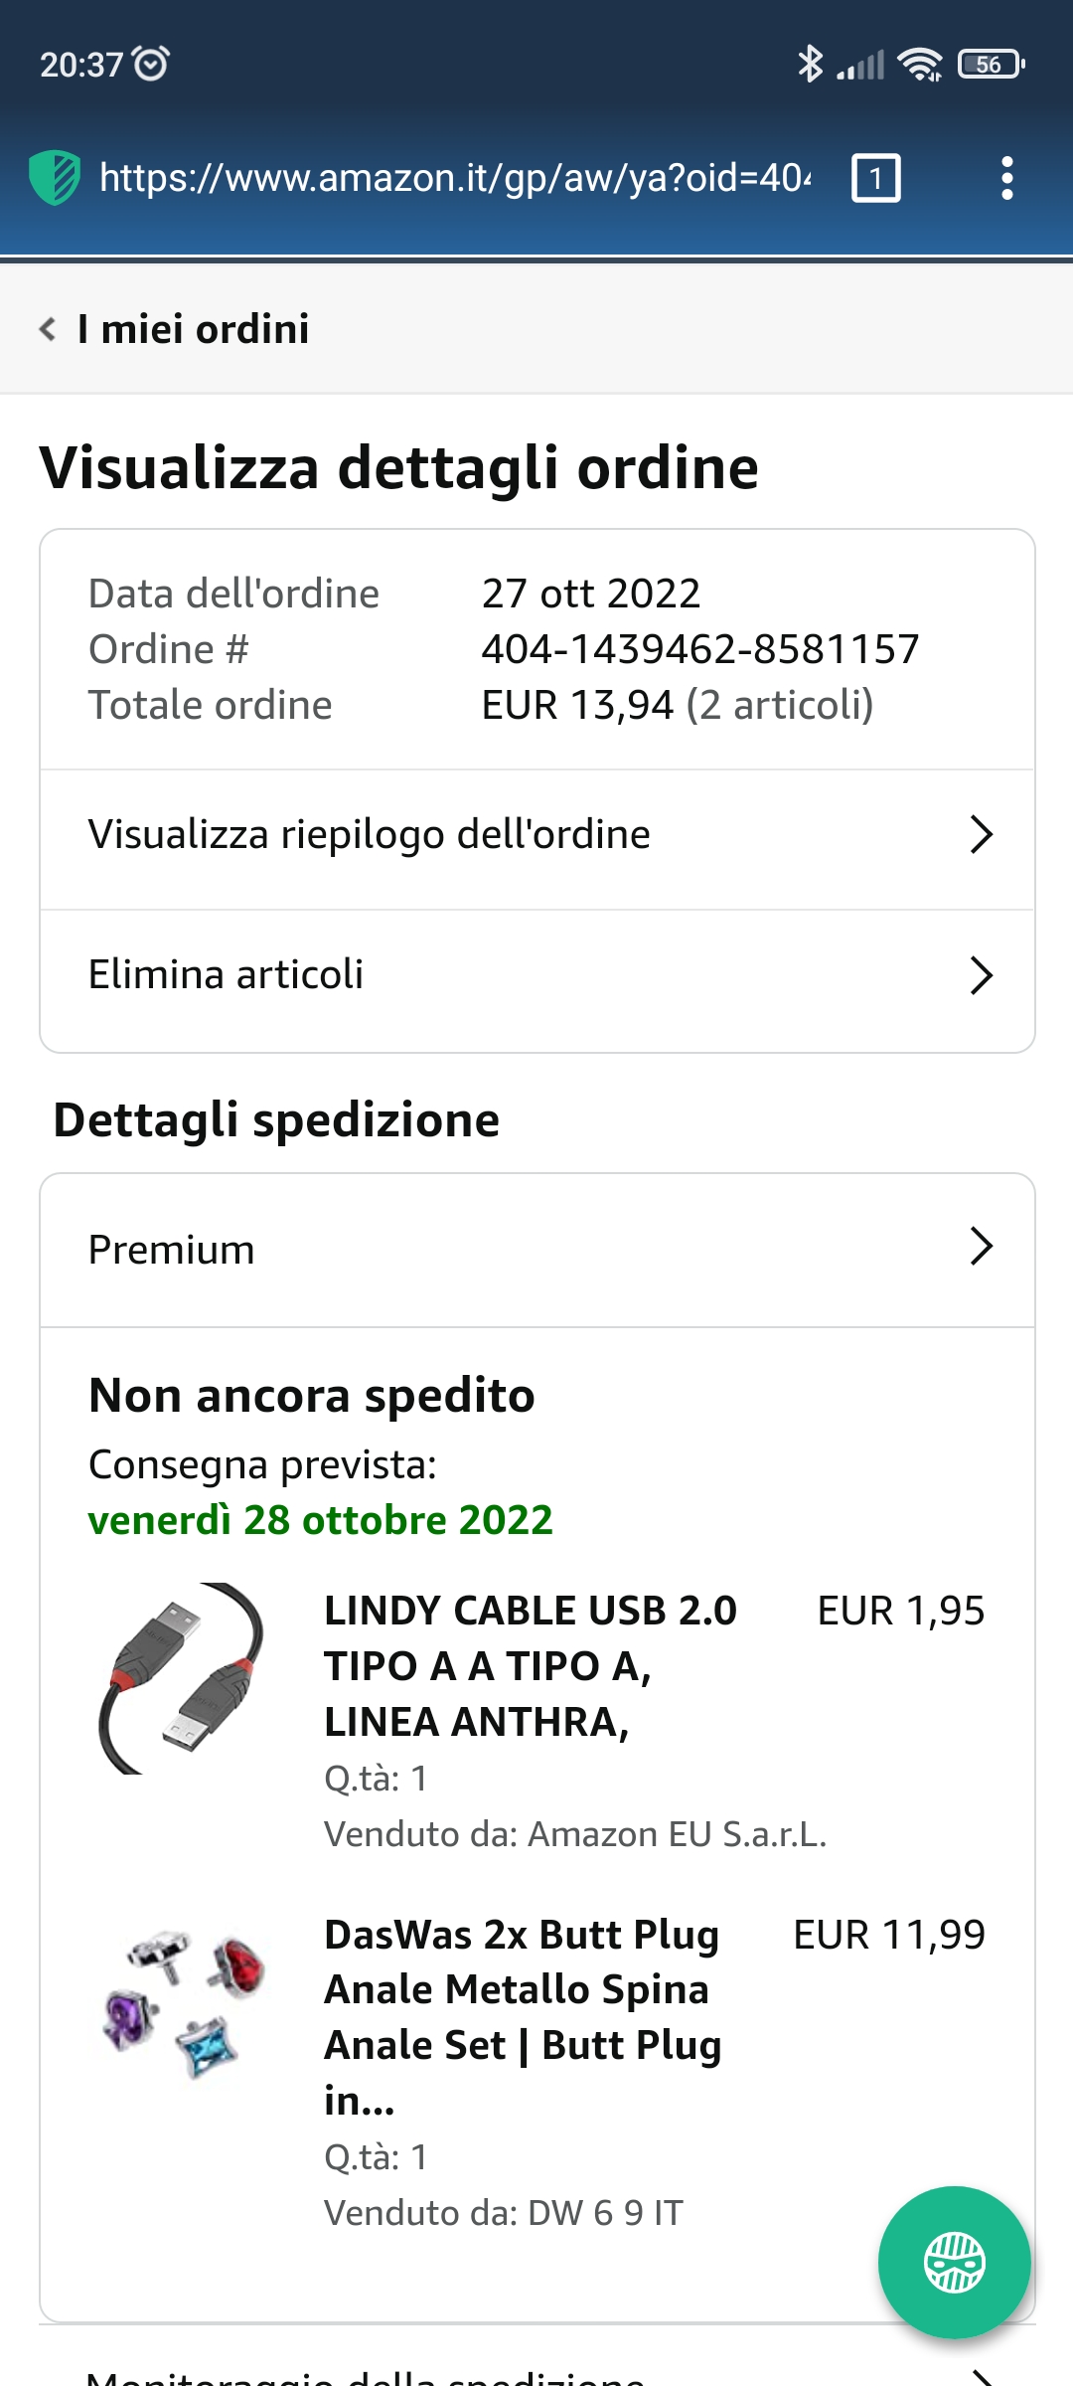
Task: Expand Visualizza riepilogo dell'ordine chevron
Action: 981,835
